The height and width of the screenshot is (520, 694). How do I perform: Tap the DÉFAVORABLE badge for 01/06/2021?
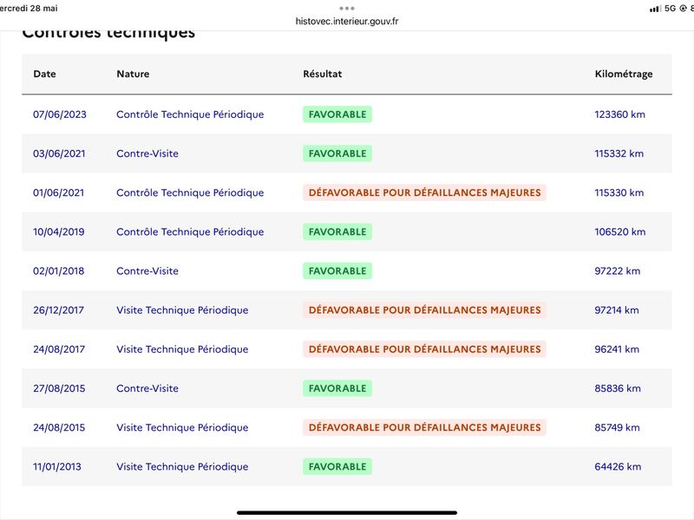pos(424,192)
